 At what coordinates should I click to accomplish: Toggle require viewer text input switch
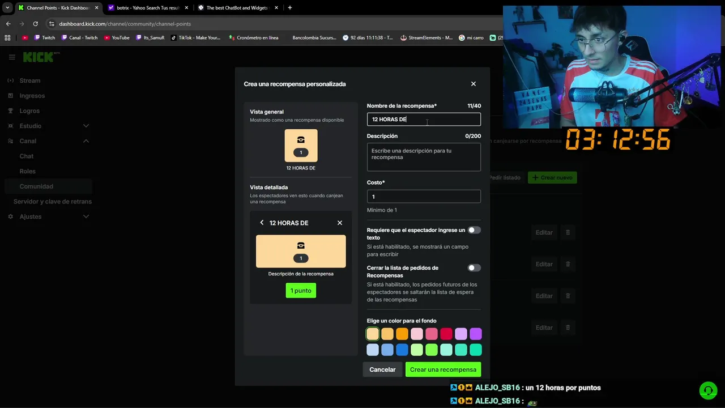(x=474, y=230)
